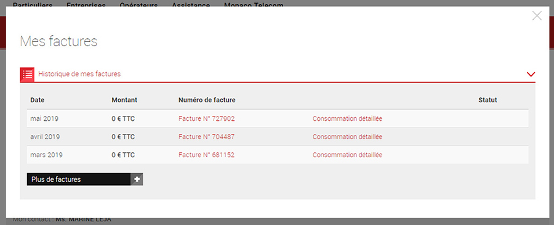The width and height of the screenshot is (554, 225).
Task: Click the Statut column header
Action: [x=488, y=100]
